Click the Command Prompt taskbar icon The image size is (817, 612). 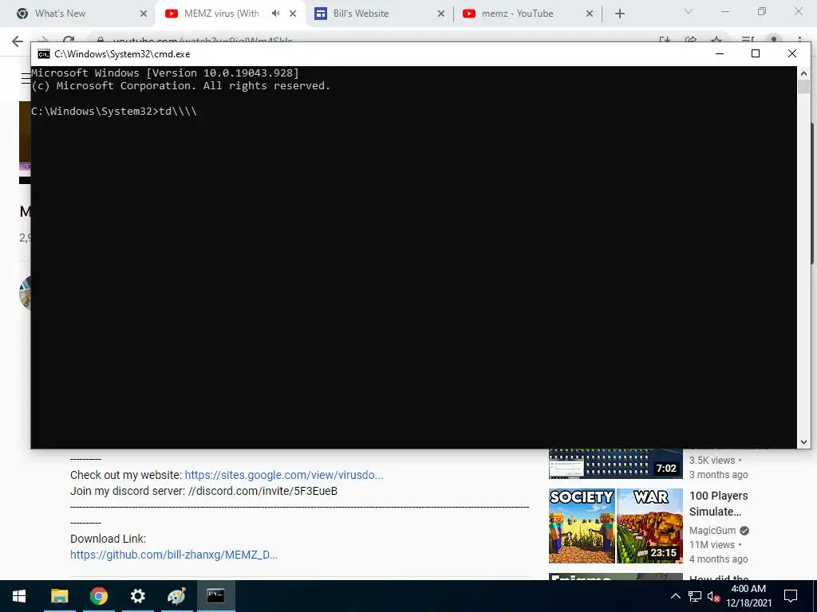[215, 596]
